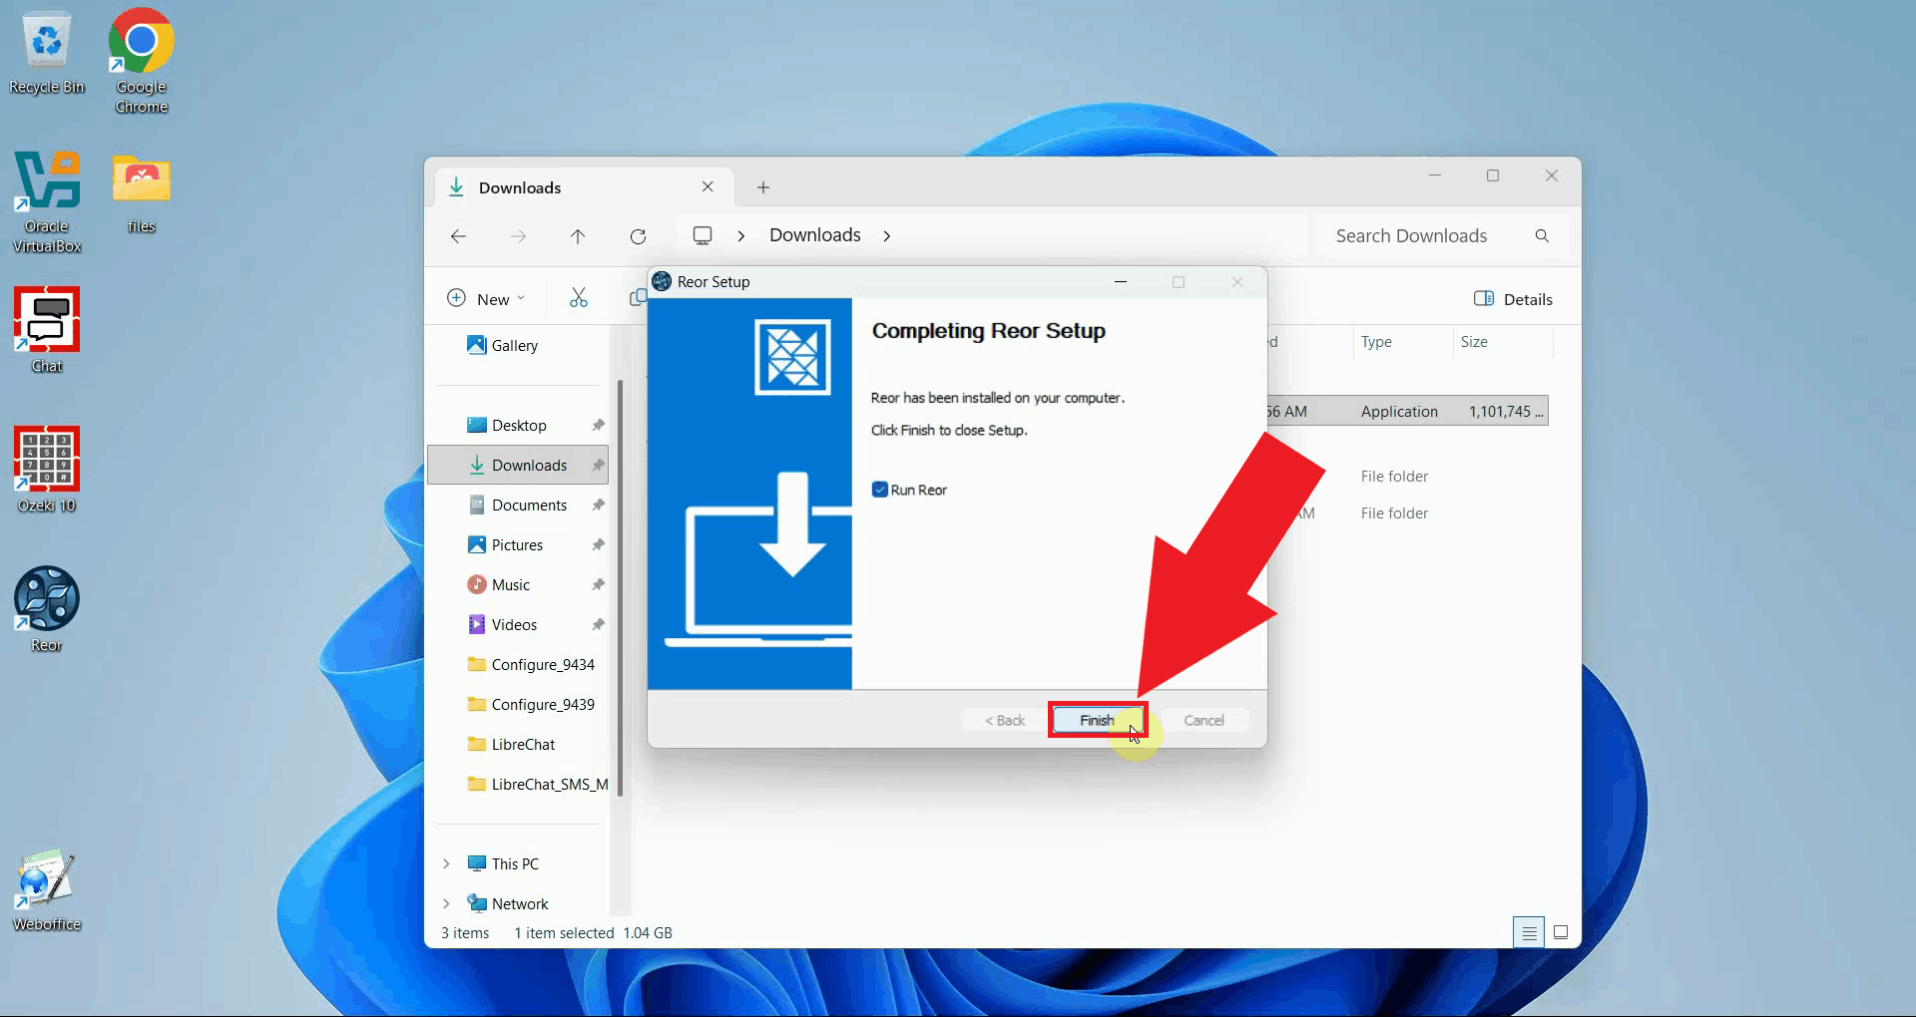
Task: Sort by the Size column header
Action: click(1474, 342)
